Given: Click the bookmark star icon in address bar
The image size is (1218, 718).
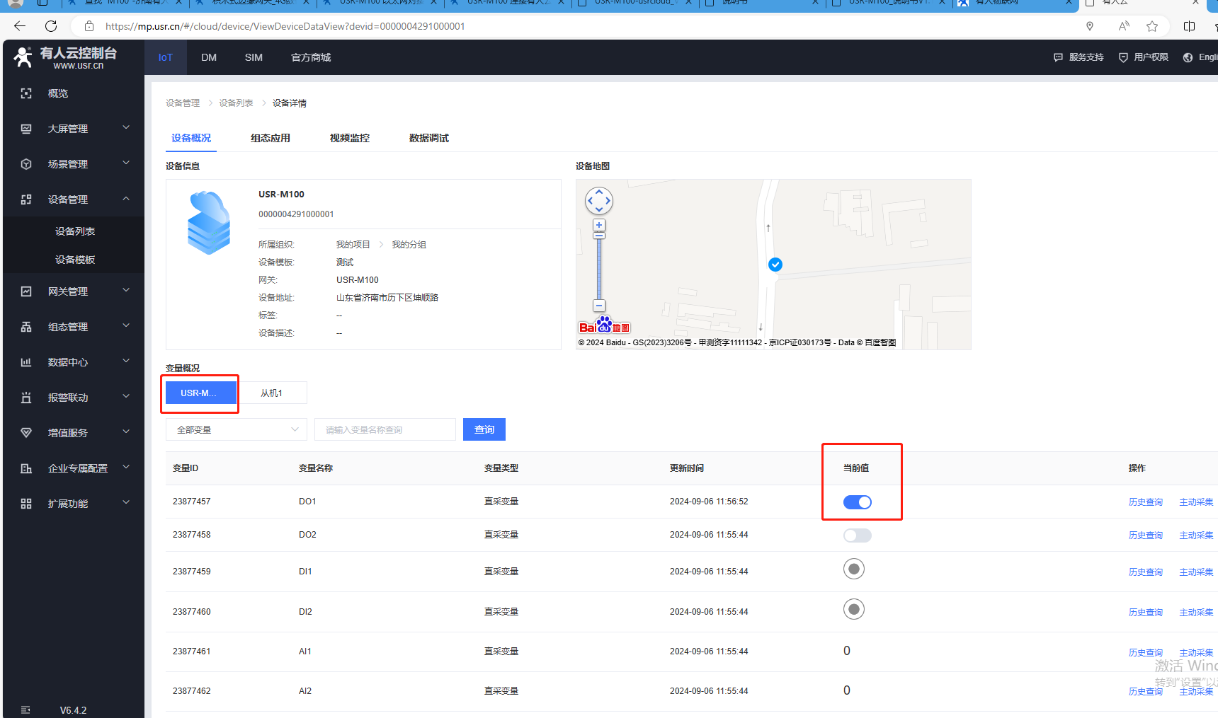Looking at the screenshot, I should pos(1152,26).
